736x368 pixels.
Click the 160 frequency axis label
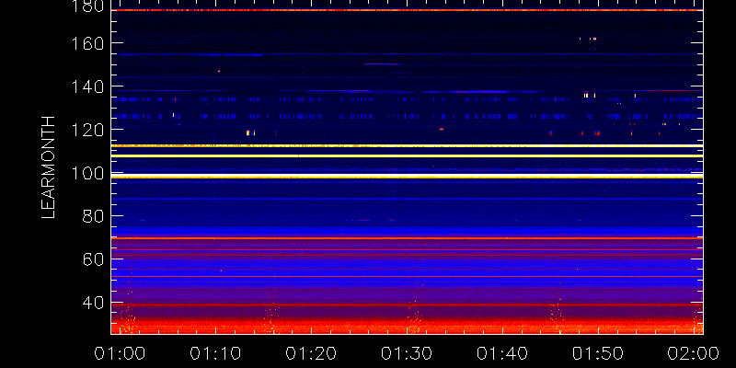pyautogui.click(x=87, y=43)
